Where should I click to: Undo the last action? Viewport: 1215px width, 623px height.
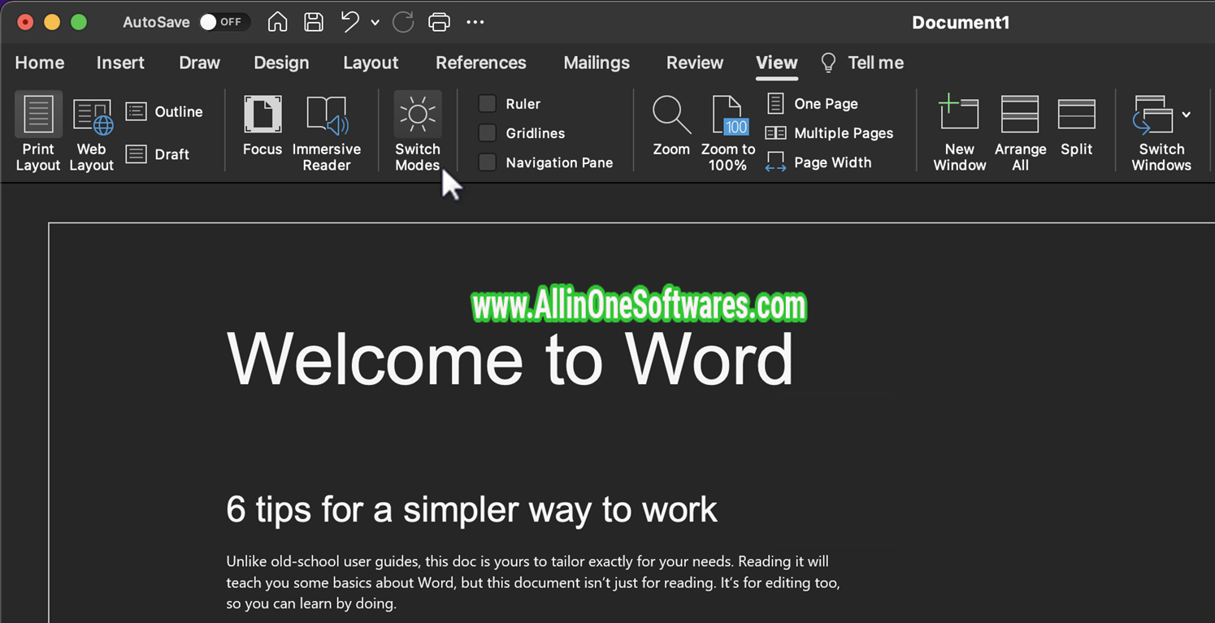350,22
